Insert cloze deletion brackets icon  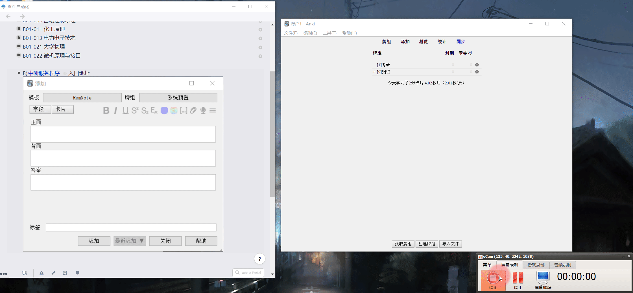pos(184,110)
